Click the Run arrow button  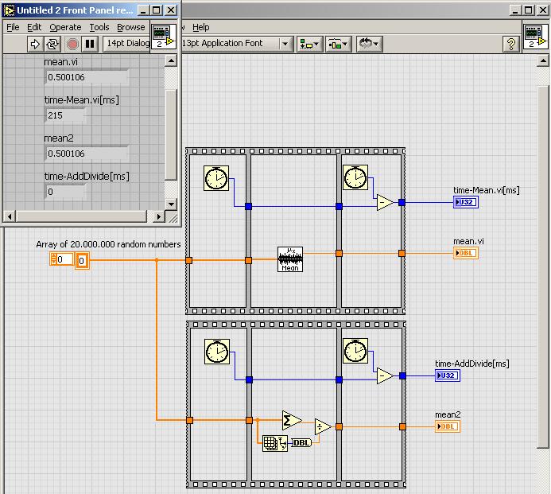(x=35, y=44)
